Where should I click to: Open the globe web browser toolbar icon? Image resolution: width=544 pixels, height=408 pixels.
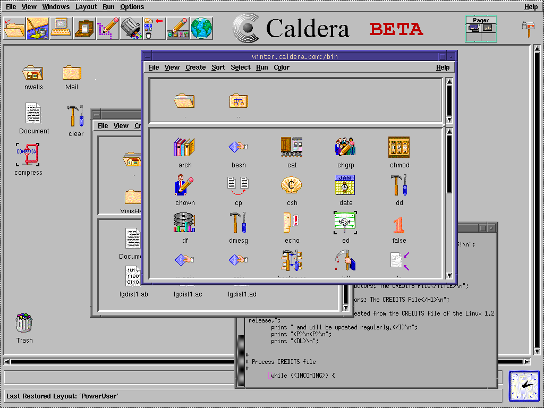(201, 28)
